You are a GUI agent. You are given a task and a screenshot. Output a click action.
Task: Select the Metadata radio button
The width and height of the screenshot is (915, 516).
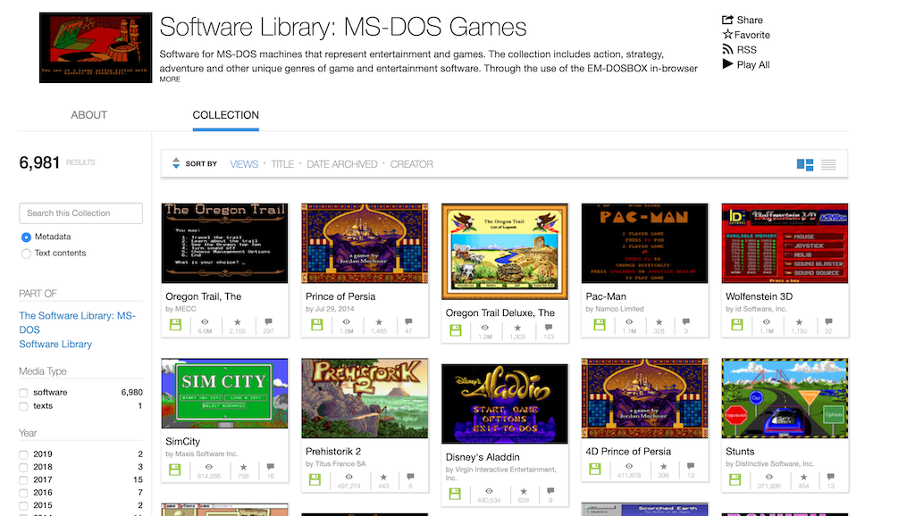(x=26, y=237)
